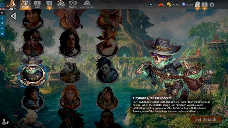Click the back arrow to leave avatars
This screenshot has width=228, height=128.
tap(13, 16)
